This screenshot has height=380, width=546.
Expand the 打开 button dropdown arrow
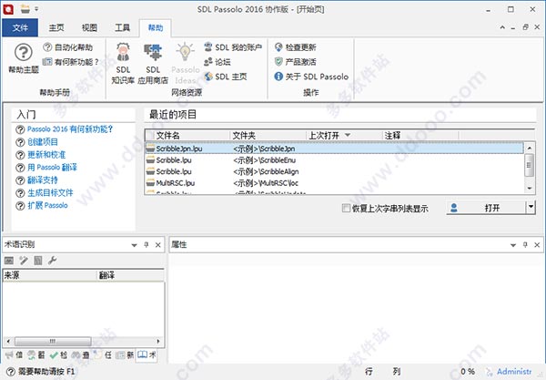click(531, 207)
